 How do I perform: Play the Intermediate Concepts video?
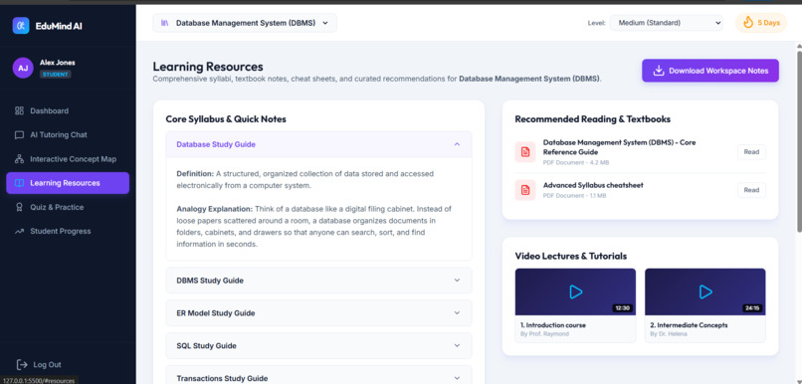click(705, 291)
